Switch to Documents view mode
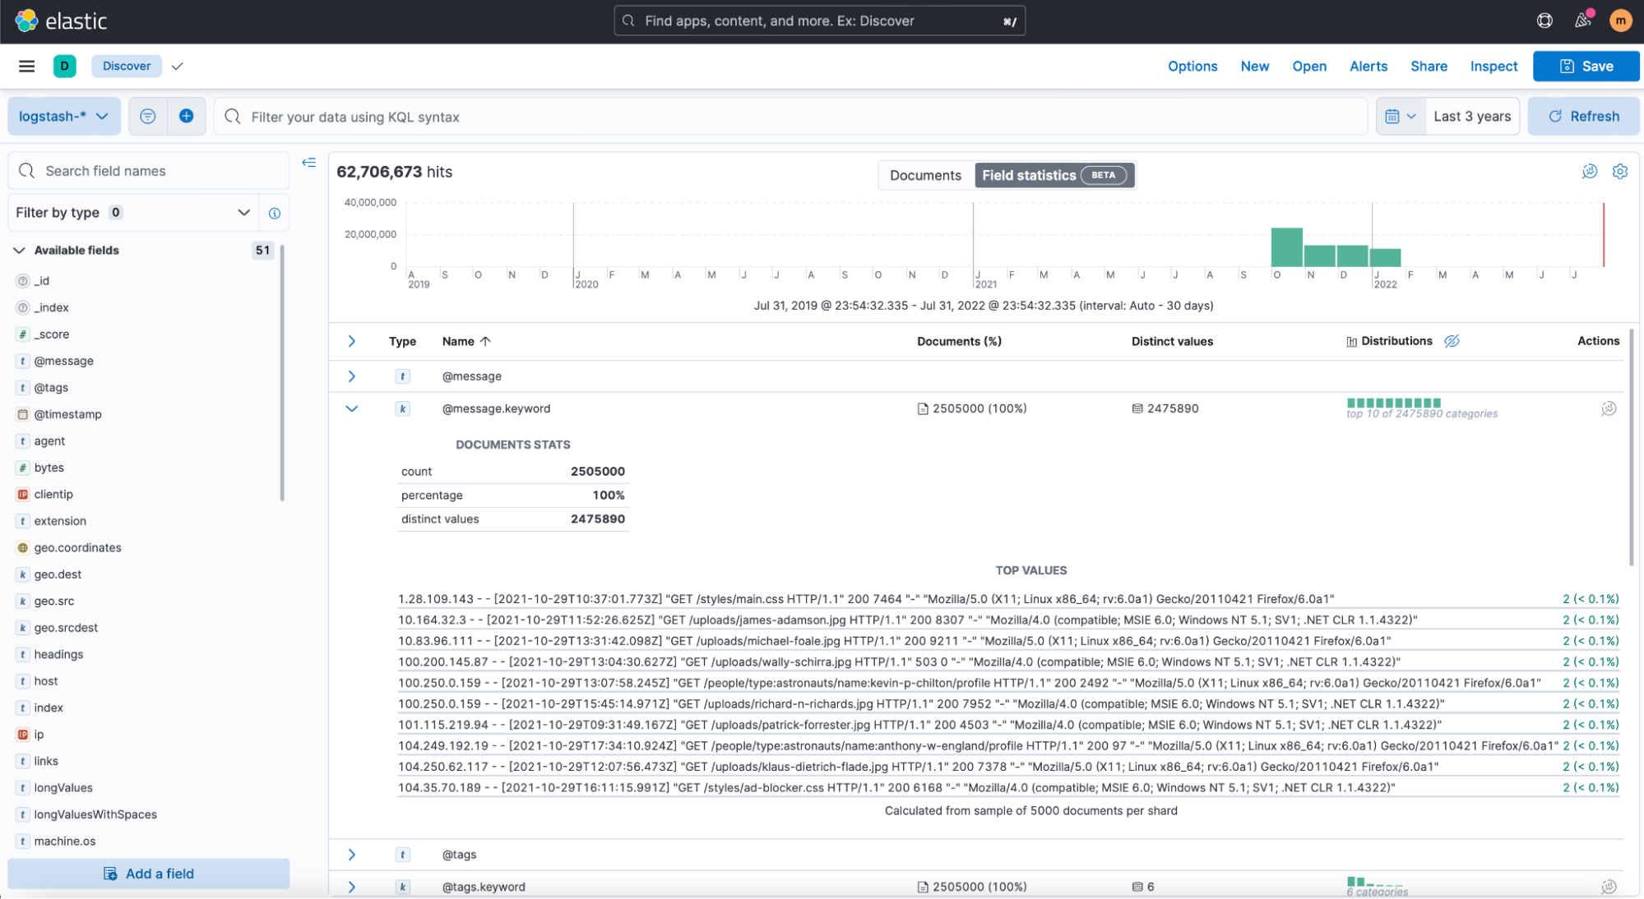Image resolution: width=1644 pixels, height=899 pixels. [x=924, y=175]
